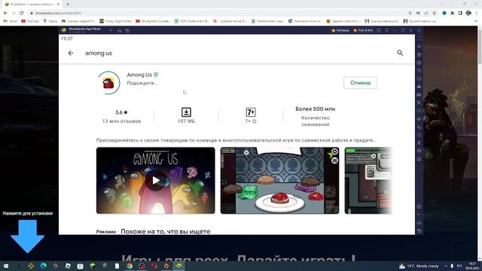Viewport: 482px width, 271px height.
Task: Click the Android home icon in sidebar
Action: (x=419, y=223)
